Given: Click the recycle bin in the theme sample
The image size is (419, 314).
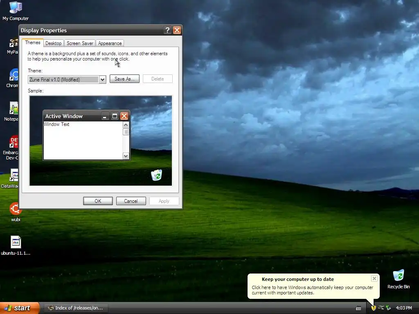Looking at the screenshot, I should (x=157, y=175).
